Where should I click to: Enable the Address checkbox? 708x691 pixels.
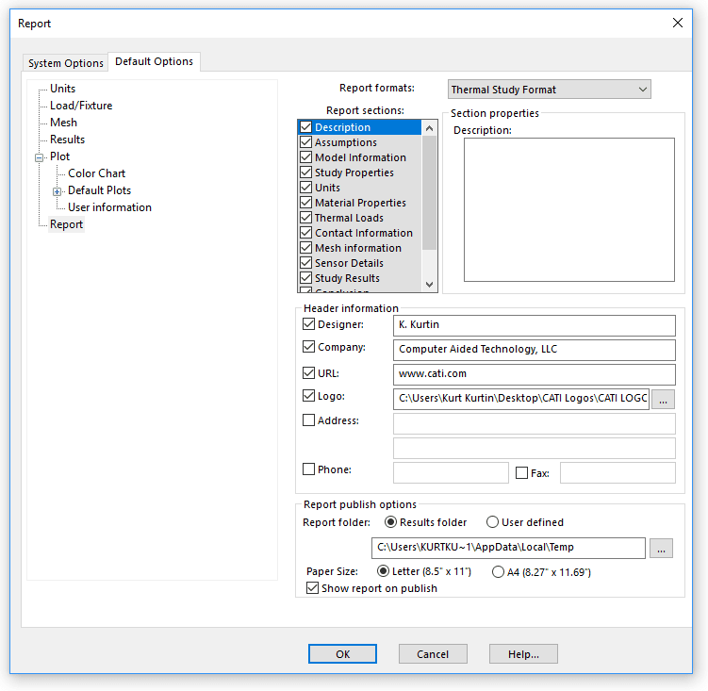[308, 420]
